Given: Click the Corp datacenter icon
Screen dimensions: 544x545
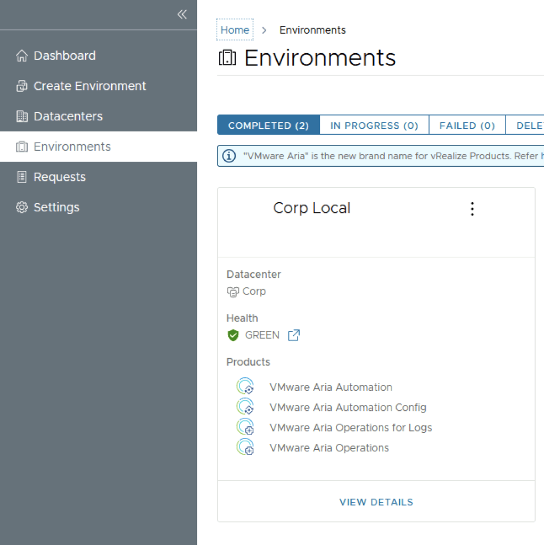Looking at the screenshot, I should (233, 292).
